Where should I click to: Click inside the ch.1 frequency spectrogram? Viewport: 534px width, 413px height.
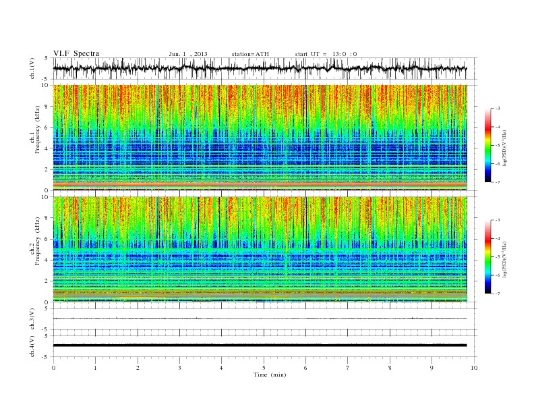[260, 138]
